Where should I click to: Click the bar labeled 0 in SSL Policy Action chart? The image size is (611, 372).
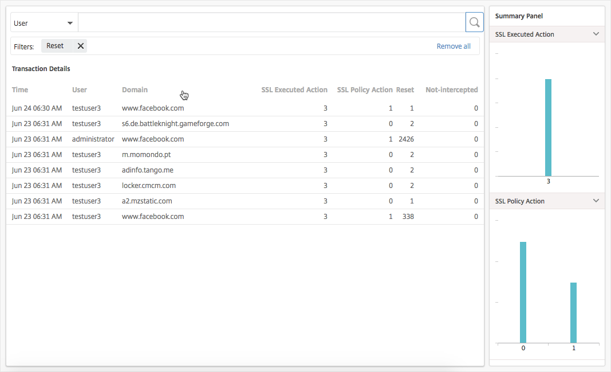[x=523, y=292]
